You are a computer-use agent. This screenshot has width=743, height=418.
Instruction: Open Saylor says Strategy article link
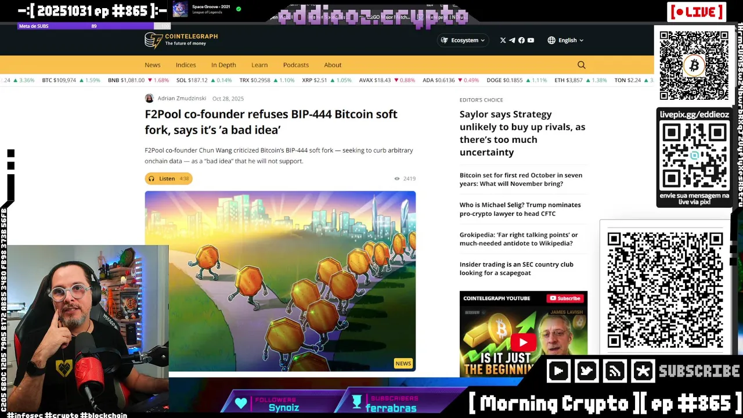[522, 133]
